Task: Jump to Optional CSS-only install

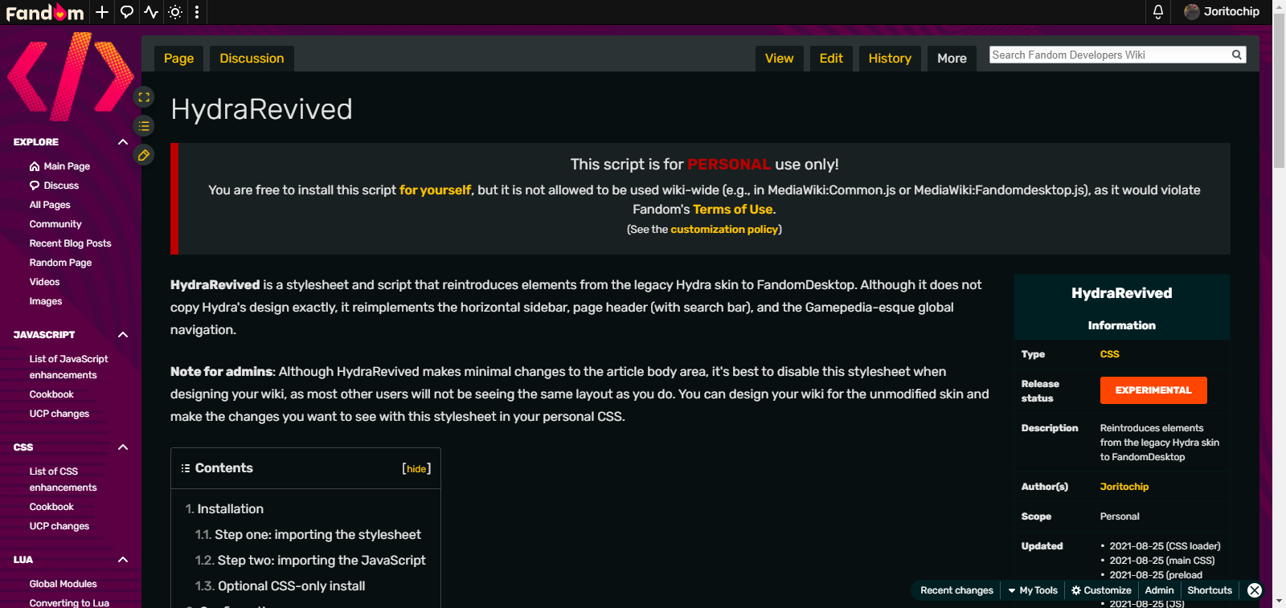Action: [x=280, y=586]
